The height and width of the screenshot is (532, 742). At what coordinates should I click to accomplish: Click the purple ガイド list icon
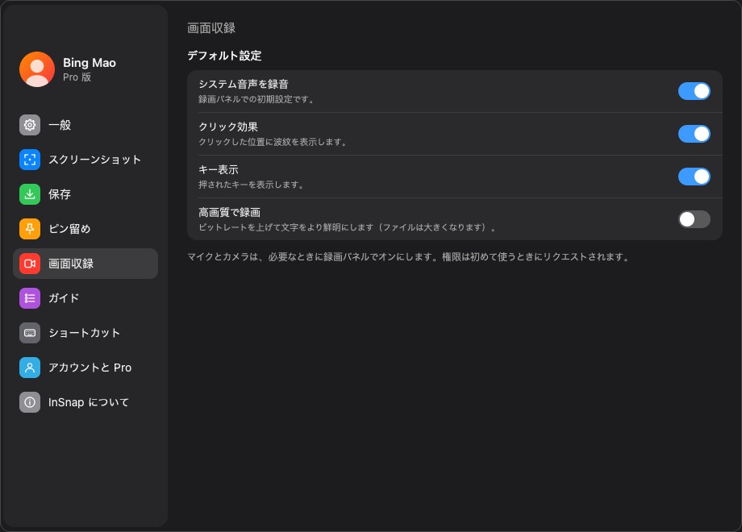point(30,298)
